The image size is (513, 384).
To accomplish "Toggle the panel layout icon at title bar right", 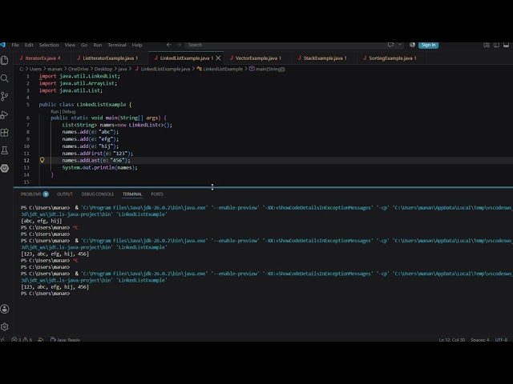I will coord(506,45).
